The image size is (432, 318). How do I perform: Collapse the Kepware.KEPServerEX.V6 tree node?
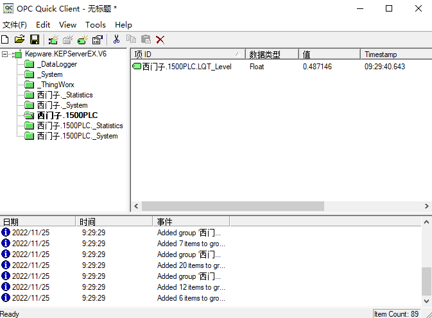4,54
